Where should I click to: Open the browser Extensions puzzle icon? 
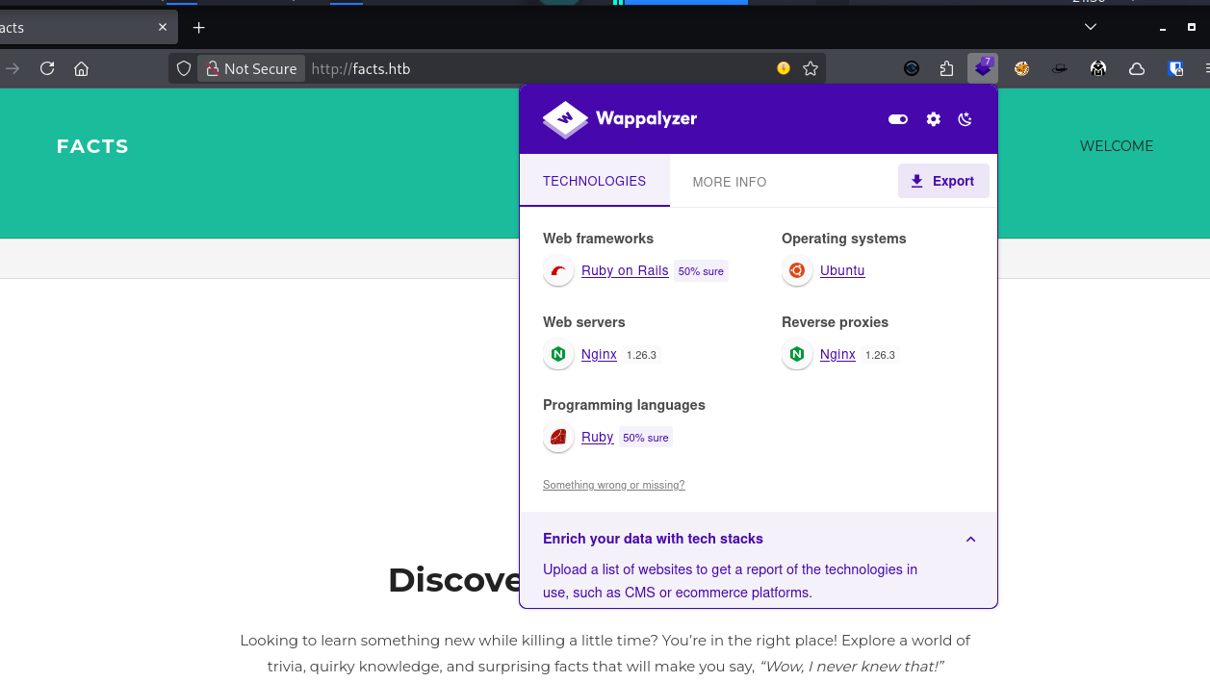click(946, 68)
